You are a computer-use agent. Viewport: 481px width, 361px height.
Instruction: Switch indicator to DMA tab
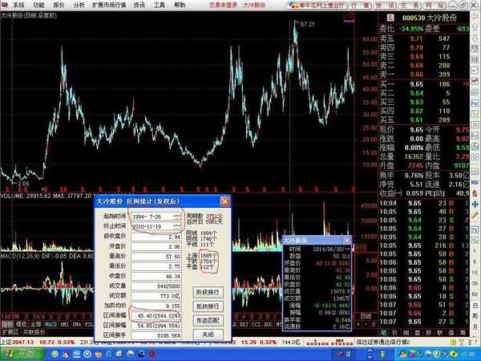pyautogui.click(x=77, y=324)
